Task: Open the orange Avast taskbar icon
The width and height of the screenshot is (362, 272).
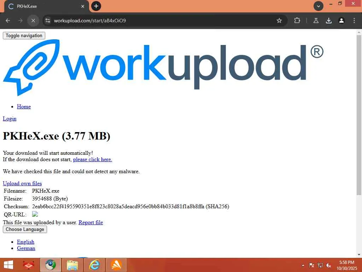Action: (x=116, y=265)
